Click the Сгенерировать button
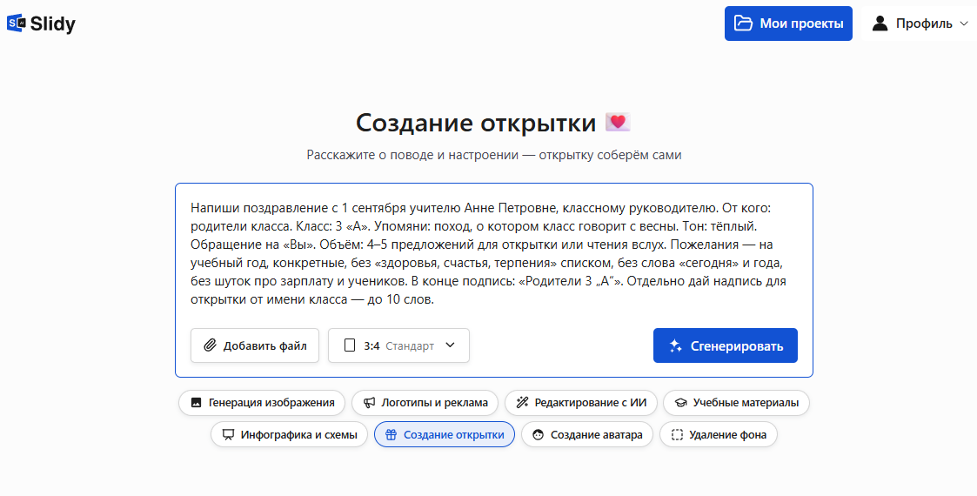 pos(726,345)
